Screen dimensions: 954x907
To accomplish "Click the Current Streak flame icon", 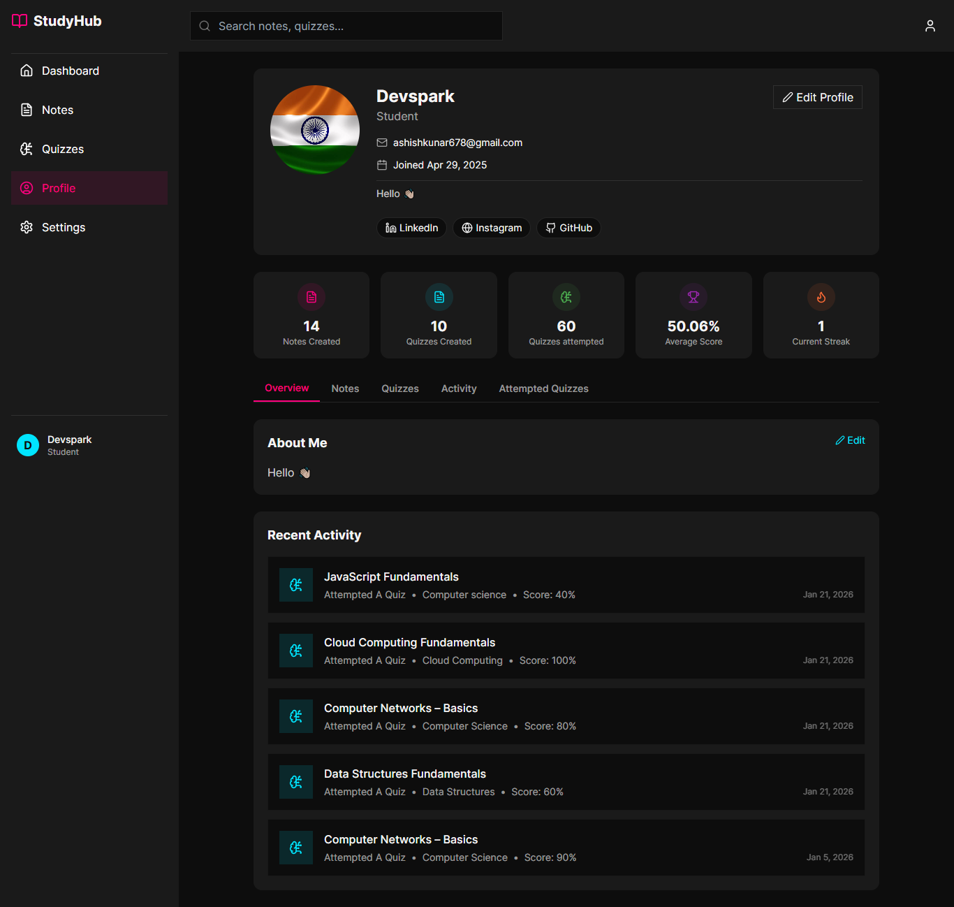I will tap(821, 297).
